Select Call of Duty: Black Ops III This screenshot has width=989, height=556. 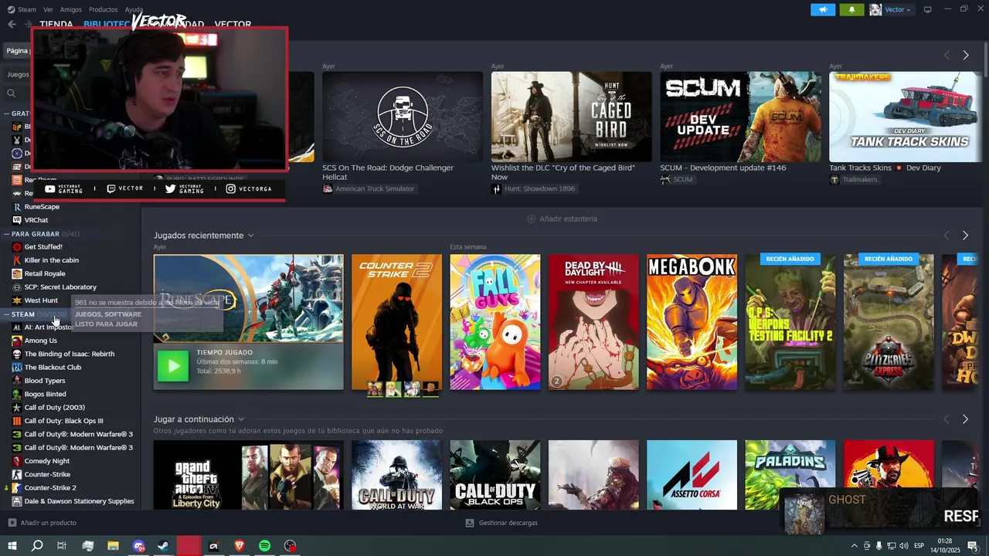(63, 421)
